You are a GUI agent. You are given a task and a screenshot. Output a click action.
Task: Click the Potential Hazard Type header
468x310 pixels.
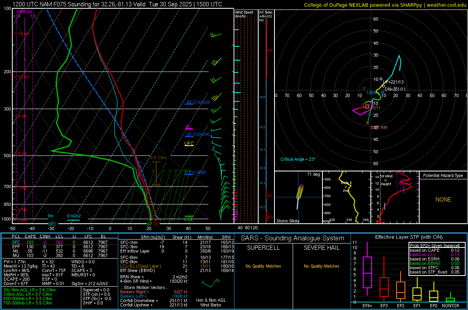pos(443,175)
